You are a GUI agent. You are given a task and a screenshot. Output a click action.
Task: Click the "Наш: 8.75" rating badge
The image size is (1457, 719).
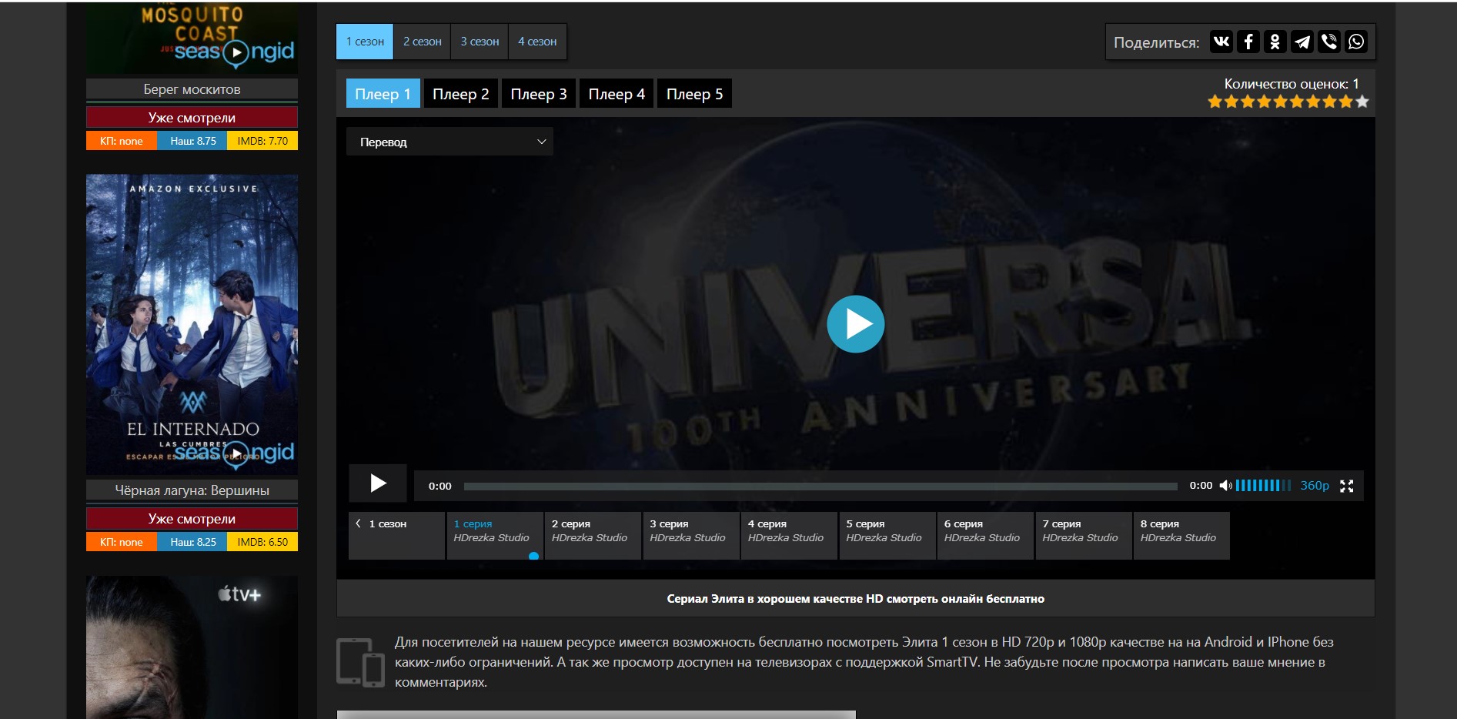coord(192,141)
